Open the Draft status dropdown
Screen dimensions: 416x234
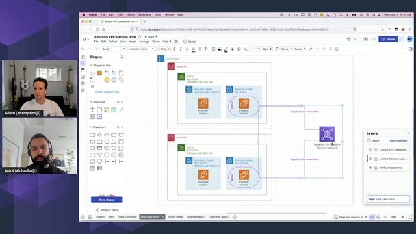(x=151, y=37)
